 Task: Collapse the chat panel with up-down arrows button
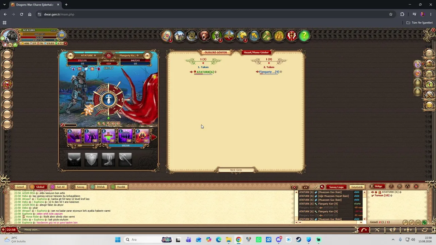(x=306, y=187)
